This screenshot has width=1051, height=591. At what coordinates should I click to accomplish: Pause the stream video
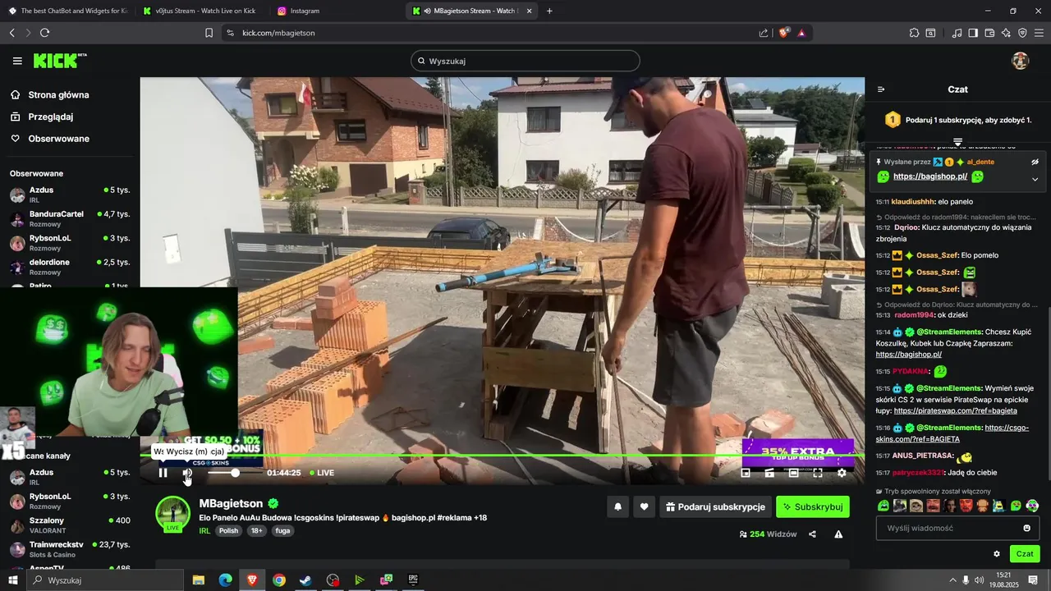tap(163, 473)
